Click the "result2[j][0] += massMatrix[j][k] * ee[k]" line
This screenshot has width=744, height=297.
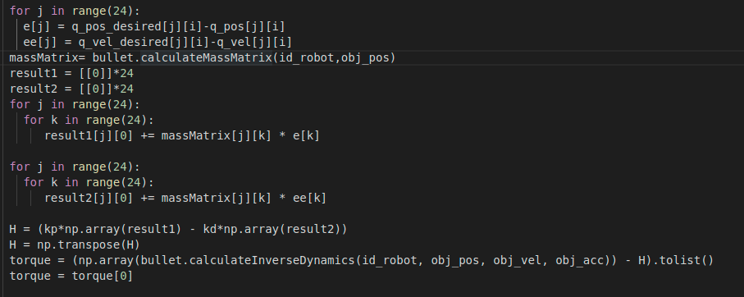(185, 198)
